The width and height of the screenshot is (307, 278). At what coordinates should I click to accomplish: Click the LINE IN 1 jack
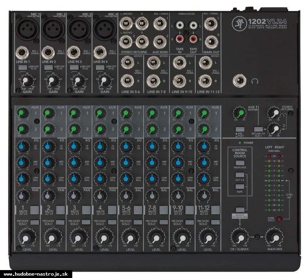click(x=22, y=52)
